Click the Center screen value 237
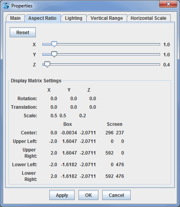The image size is (180, 207). coord(120,133)
